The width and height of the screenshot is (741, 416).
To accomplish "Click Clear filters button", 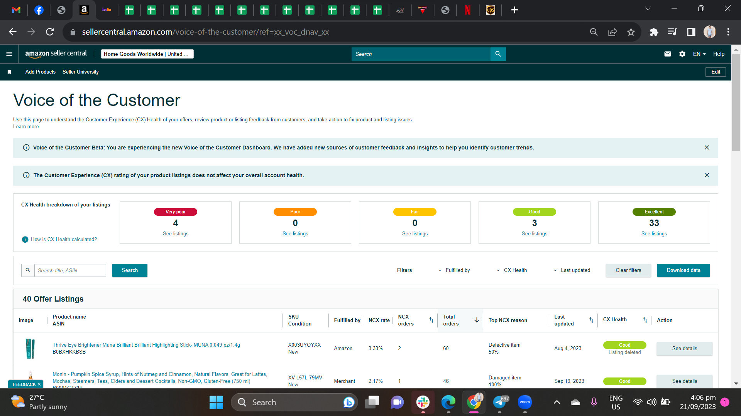I will pos(628,270).
